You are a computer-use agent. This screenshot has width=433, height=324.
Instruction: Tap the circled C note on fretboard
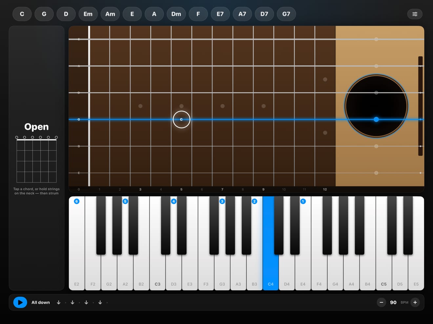click(181, 119)
